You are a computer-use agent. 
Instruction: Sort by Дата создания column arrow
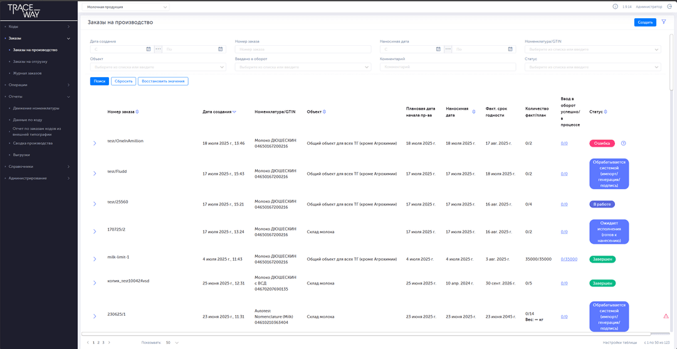tap(234, 112)
